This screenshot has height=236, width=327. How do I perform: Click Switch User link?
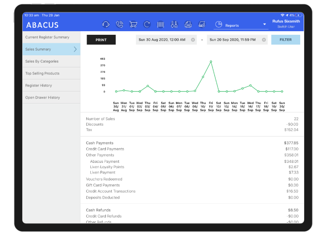point(285,27)
